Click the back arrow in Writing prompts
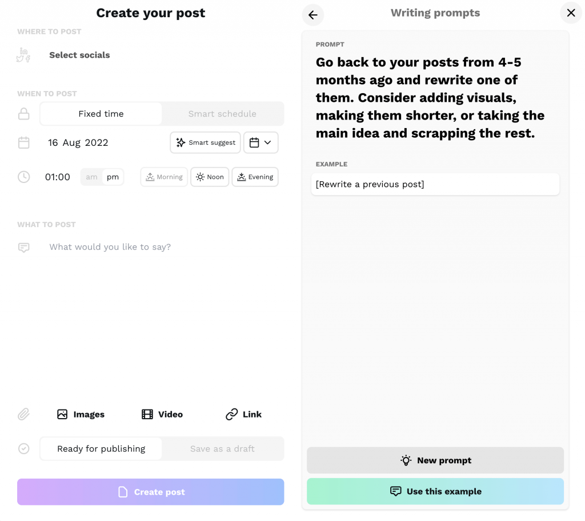This screenshot has height=521, width=585. point(312,15)
